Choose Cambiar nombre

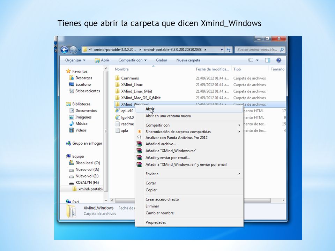pyautogui.click(x=190, y=213)
